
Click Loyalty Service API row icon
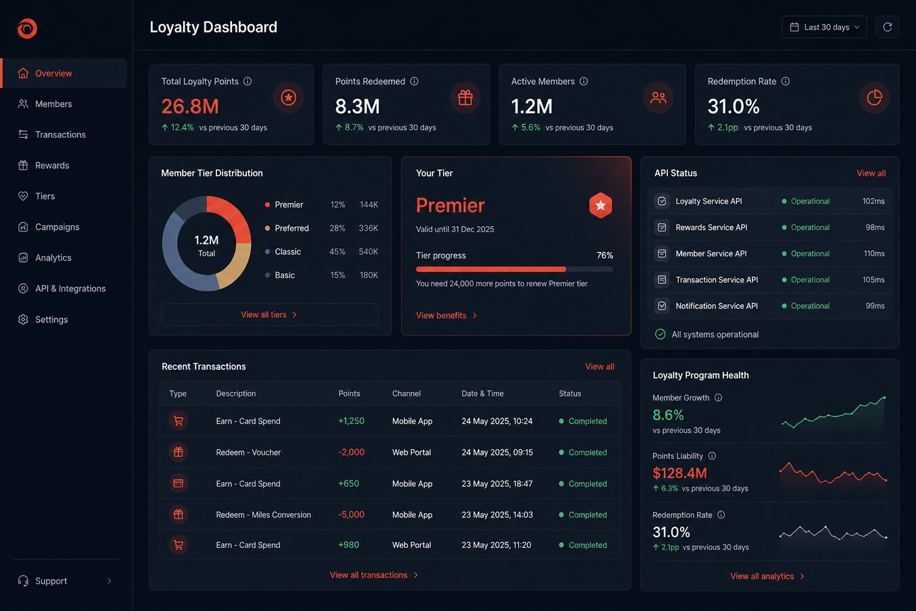click(x=662, y=202)
